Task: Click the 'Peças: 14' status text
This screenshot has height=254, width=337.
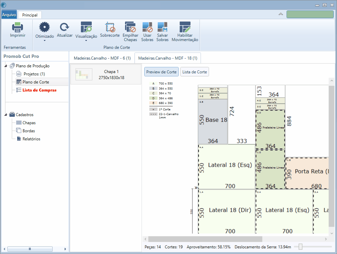Action: (153, 247)
